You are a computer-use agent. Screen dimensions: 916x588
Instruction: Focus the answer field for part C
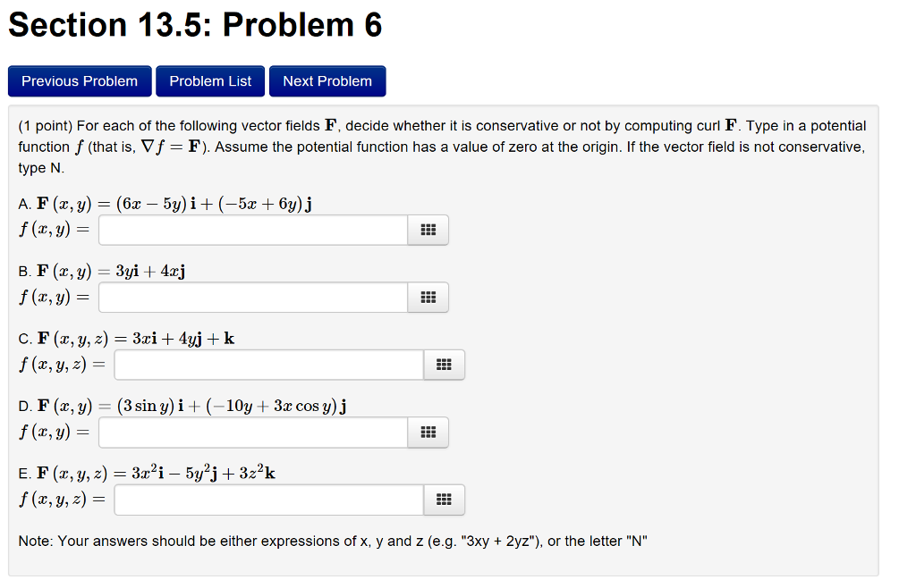click(268, 365)
